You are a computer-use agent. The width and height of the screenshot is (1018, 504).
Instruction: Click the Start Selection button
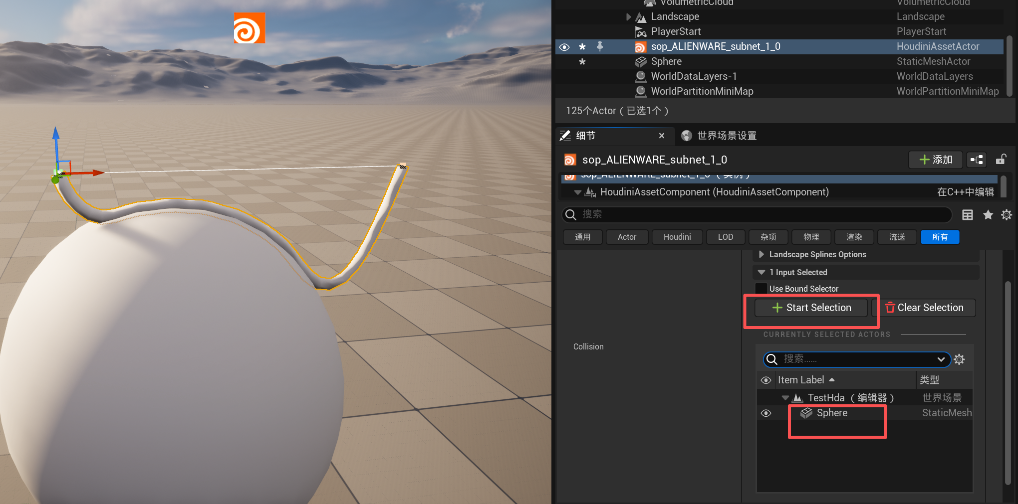click(x=811, y=308)
